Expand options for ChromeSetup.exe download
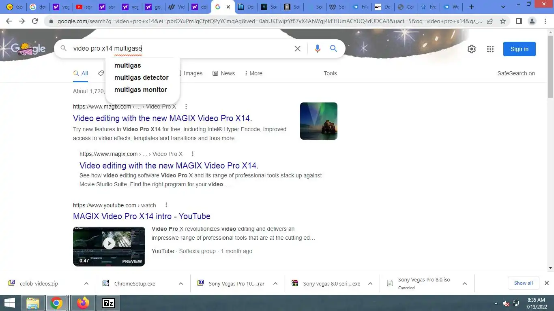The image size is (554, 311). 180,283
